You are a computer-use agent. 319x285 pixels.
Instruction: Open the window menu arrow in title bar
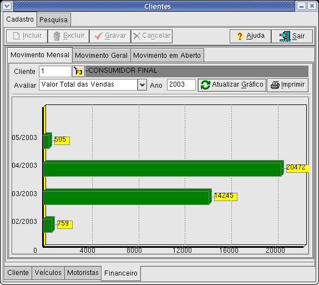click(7, 6)
